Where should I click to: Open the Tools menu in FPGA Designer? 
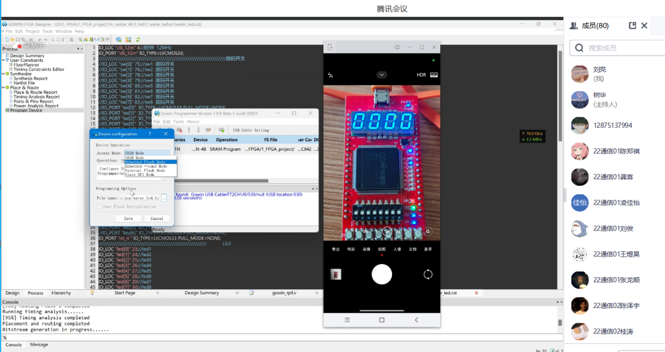[x=47, y=31]
